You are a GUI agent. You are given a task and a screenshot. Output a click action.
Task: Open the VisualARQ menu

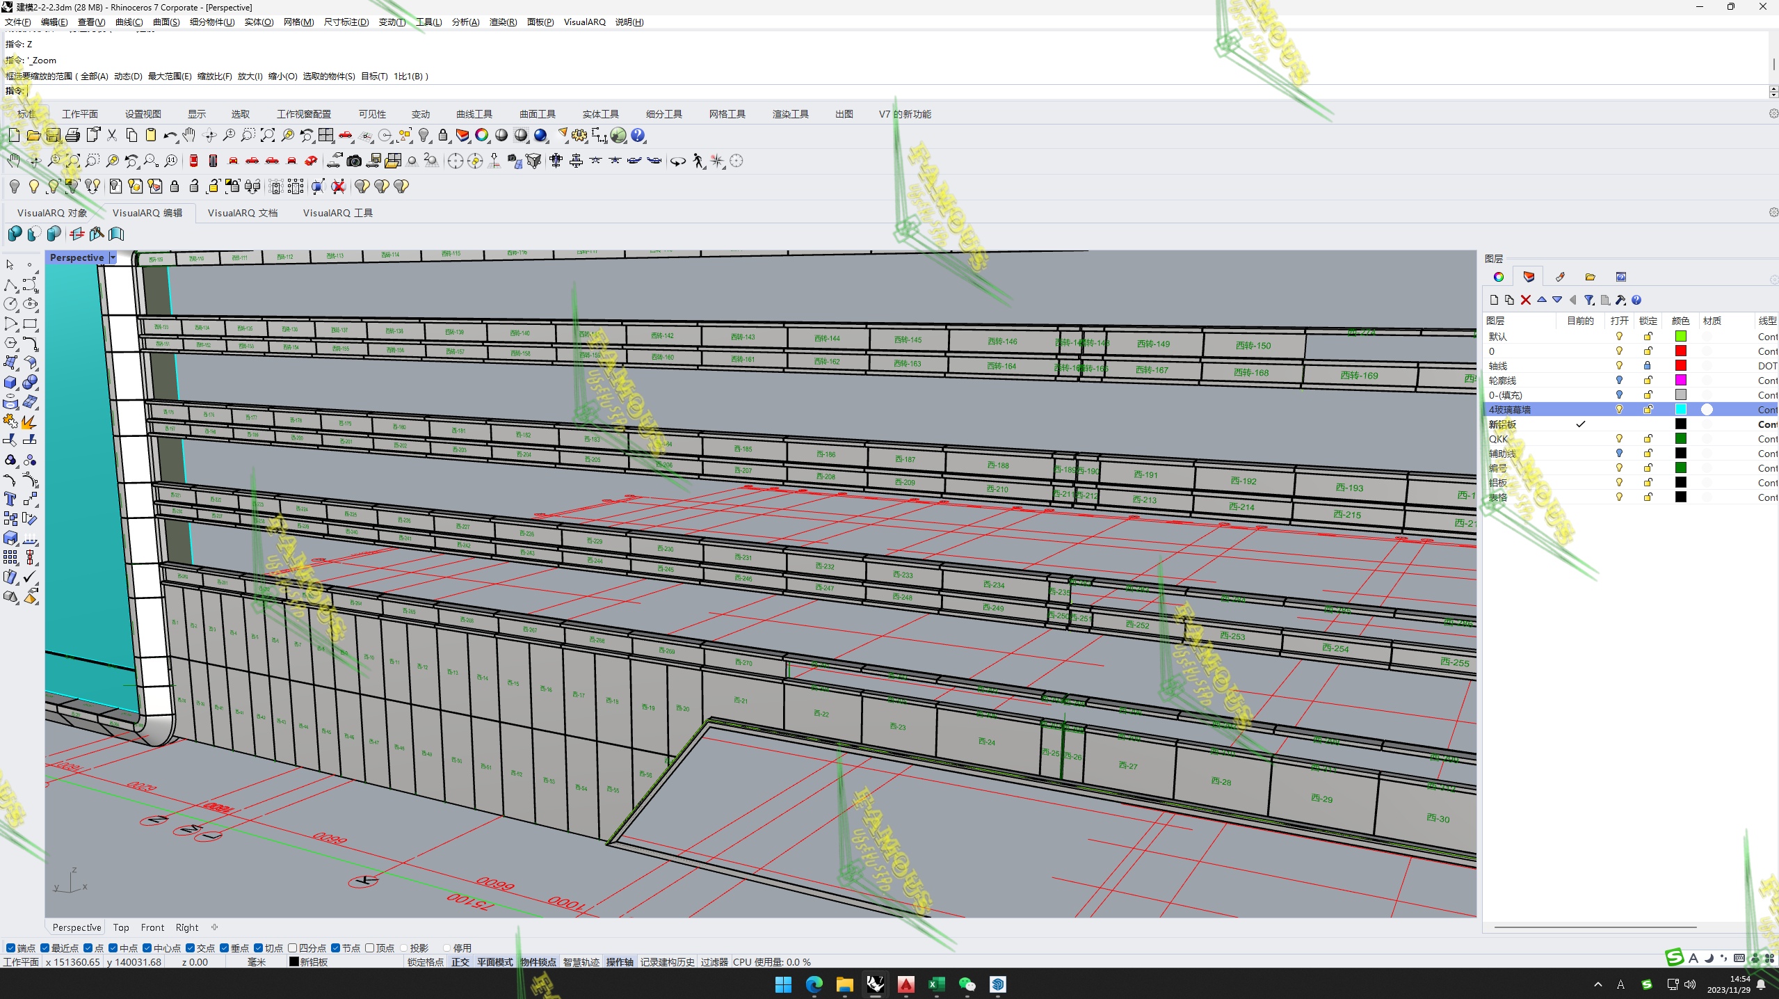(x=584, y=22)
